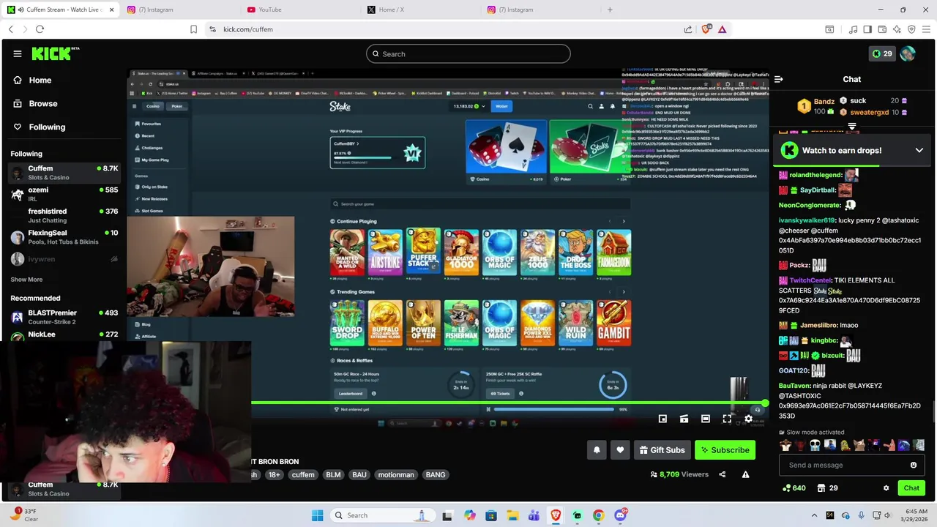Bookmark this page icon
Screen dimensions: 937x527
click(193, 29)
